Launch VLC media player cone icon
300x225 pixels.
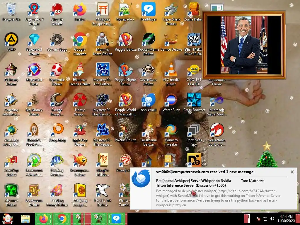pyautogui.click(x=171, y=74)
